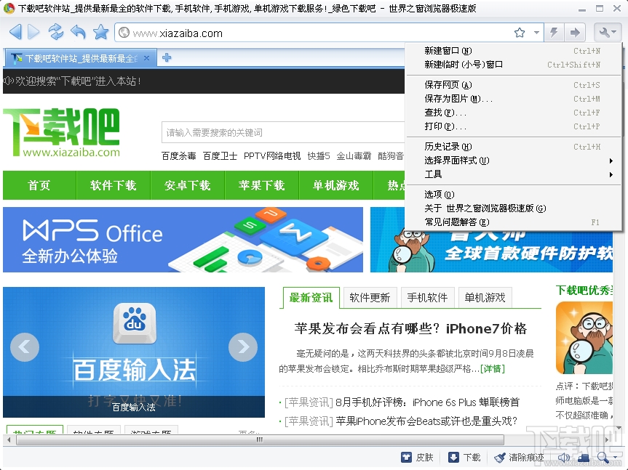628x470 pixels.
Task: Click the WPS Office banner ad
Action: pos(183,240)
